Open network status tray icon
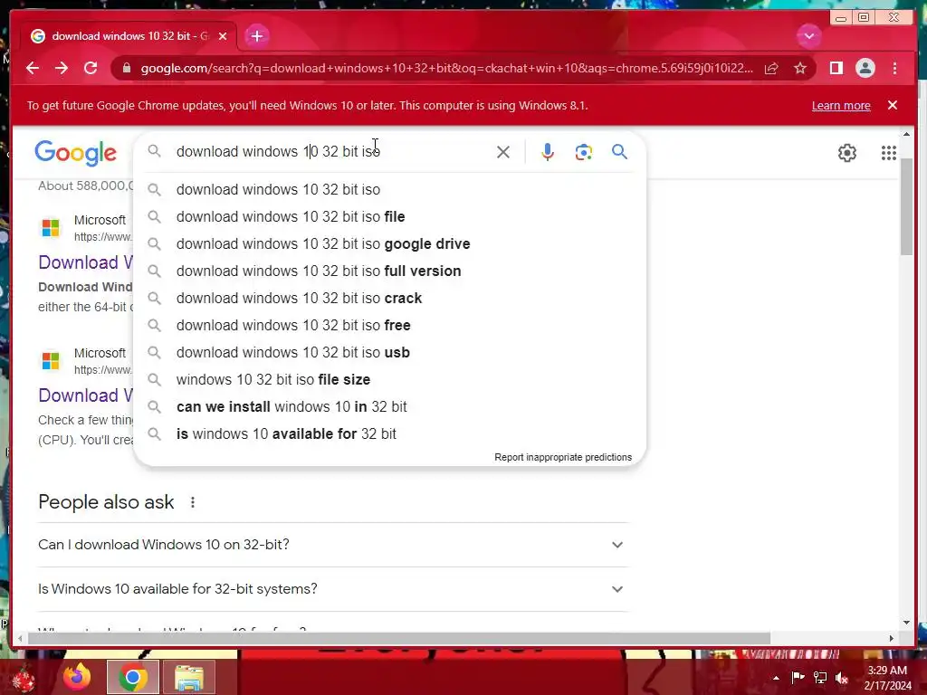927x695 pixels. pyautogui.click(x=820, y=678)
